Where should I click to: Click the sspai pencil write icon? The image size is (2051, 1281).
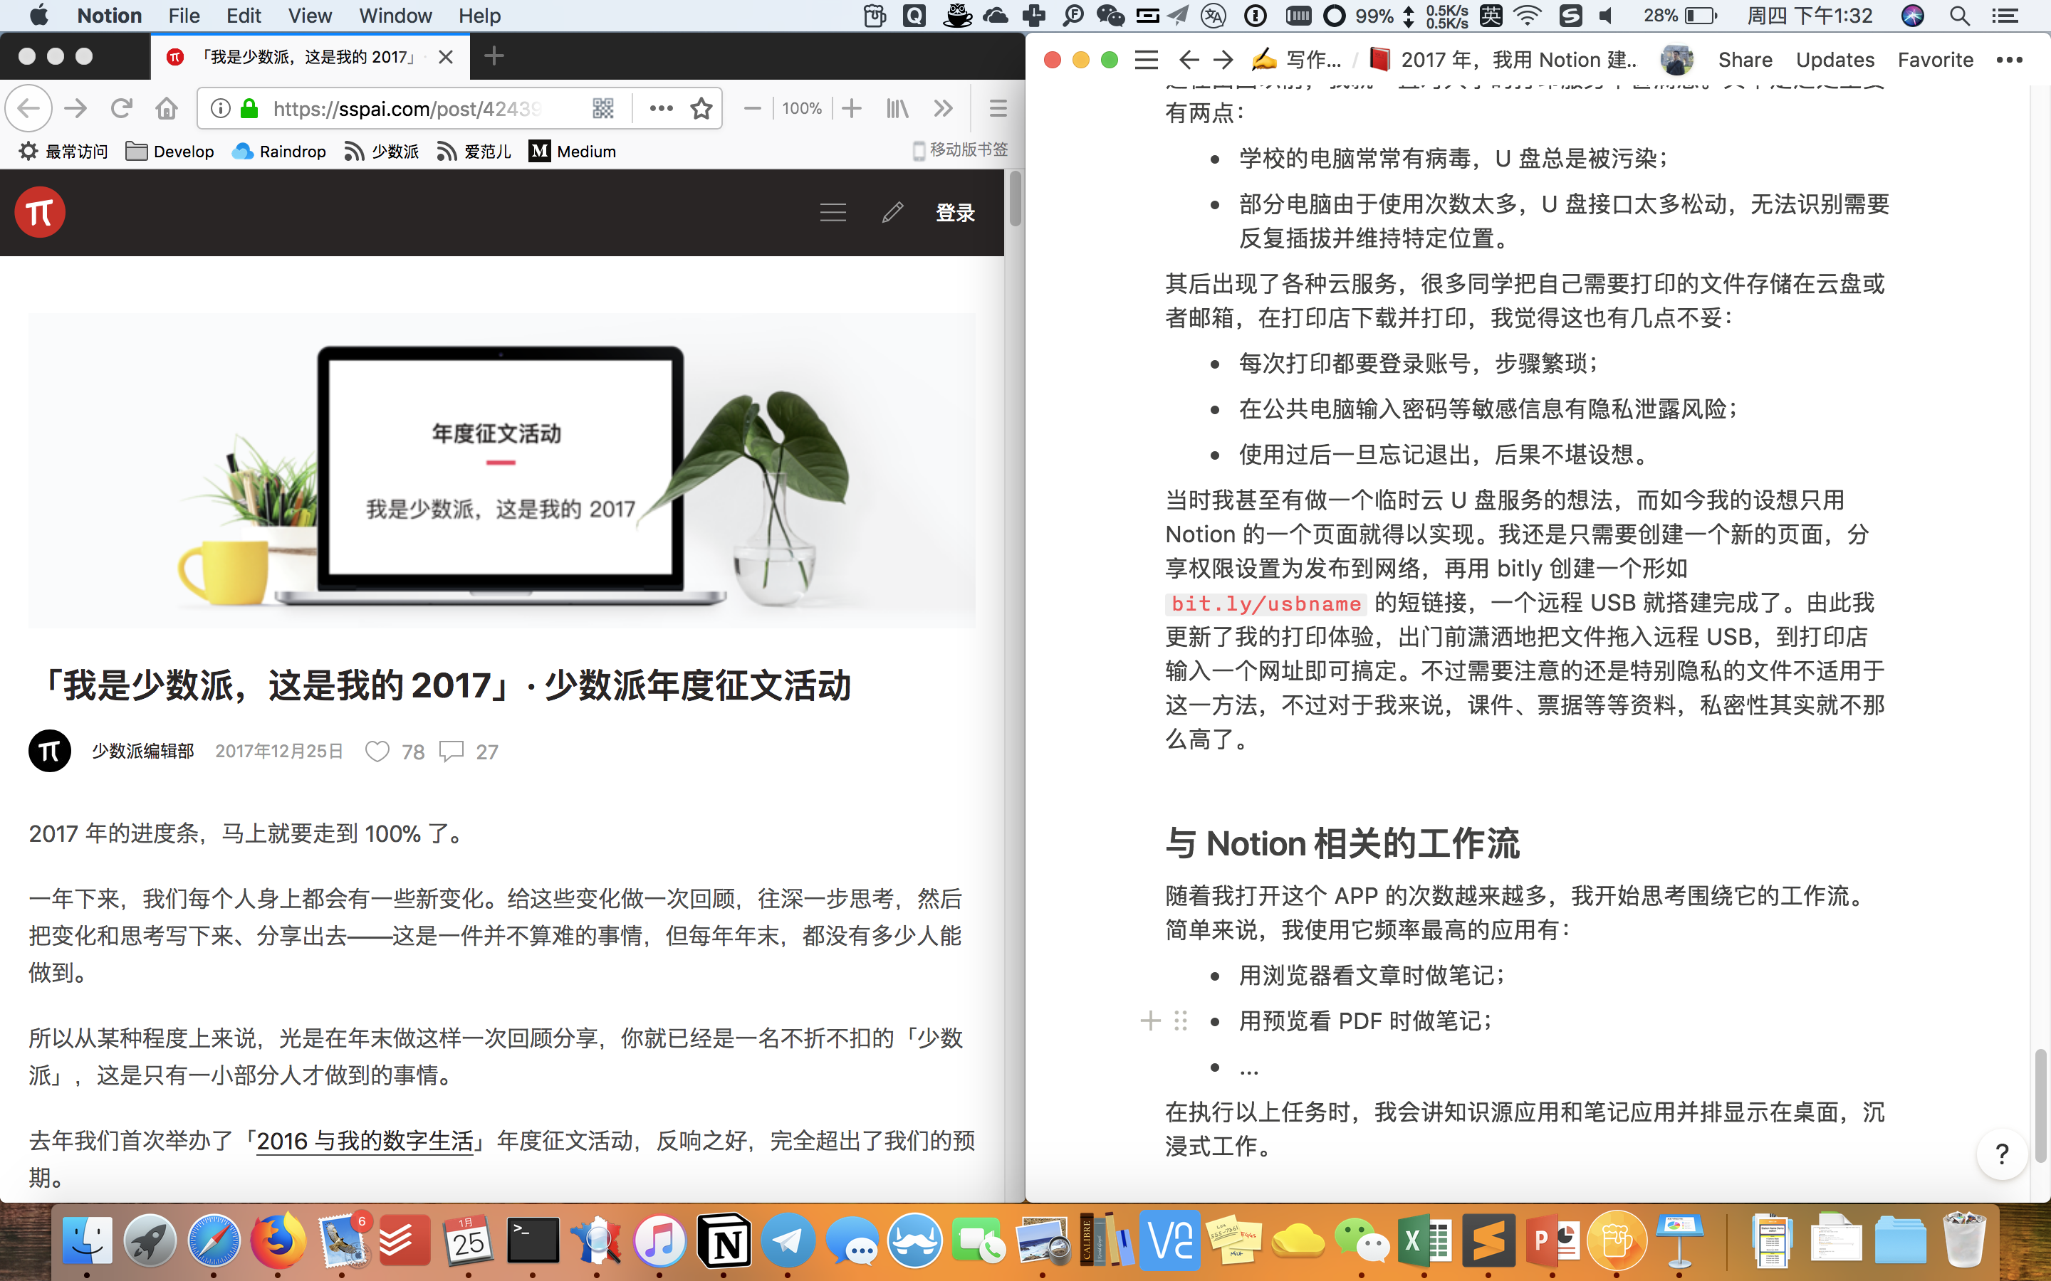(x=892, y=213)
